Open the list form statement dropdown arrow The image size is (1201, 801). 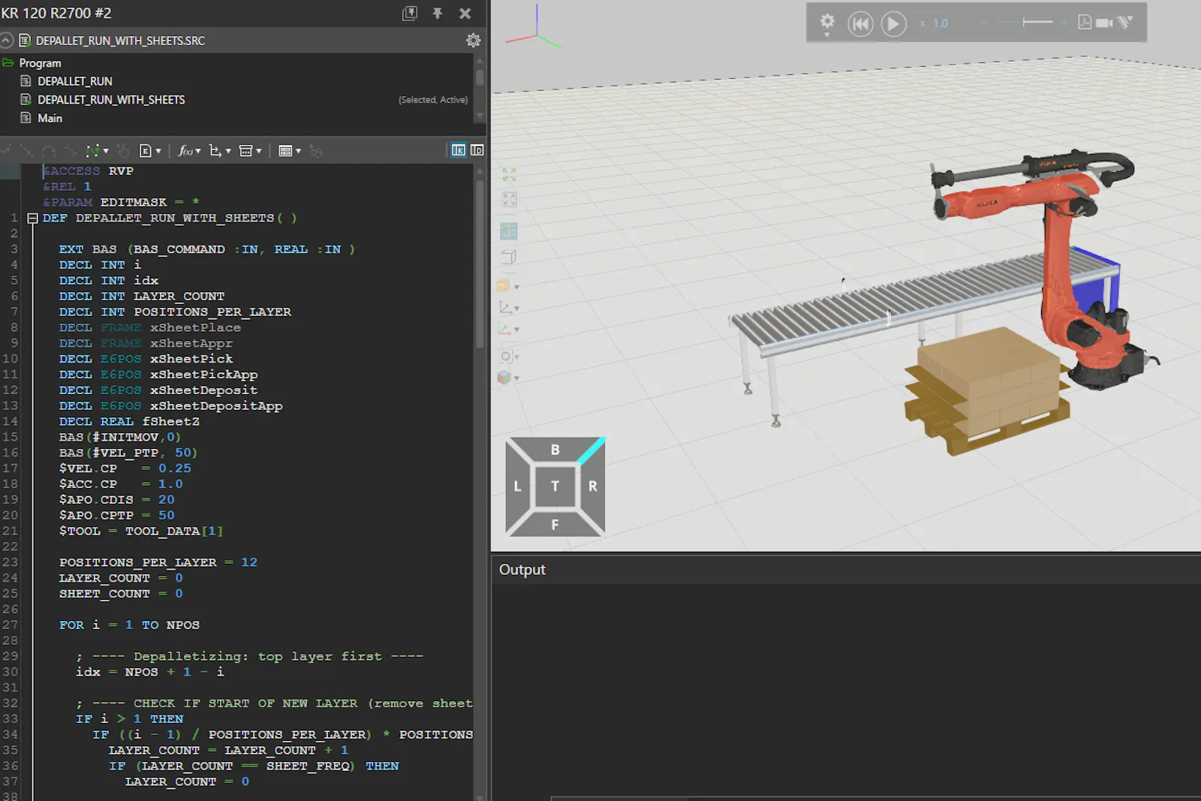[298, 151]
